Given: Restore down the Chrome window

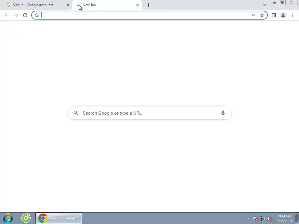Looking at the screenshot, I should [x=281, y=2].
